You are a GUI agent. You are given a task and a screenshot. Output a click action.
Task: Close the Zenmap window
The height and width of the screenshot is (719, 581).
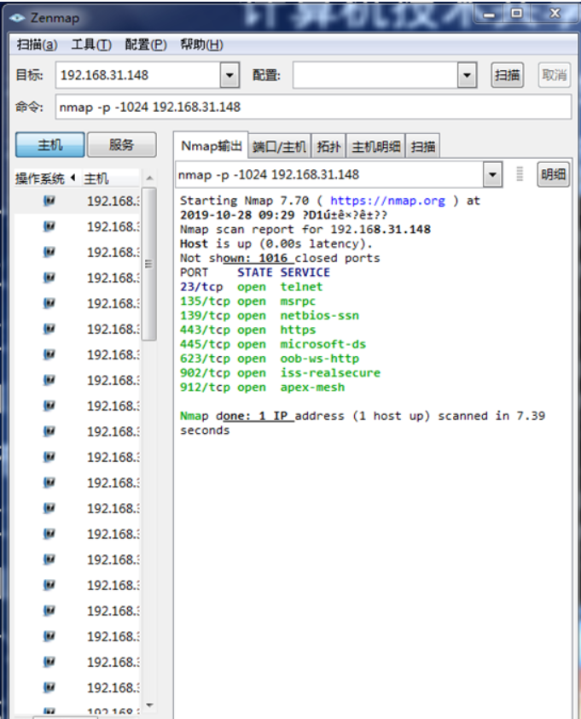coord(555,14)
